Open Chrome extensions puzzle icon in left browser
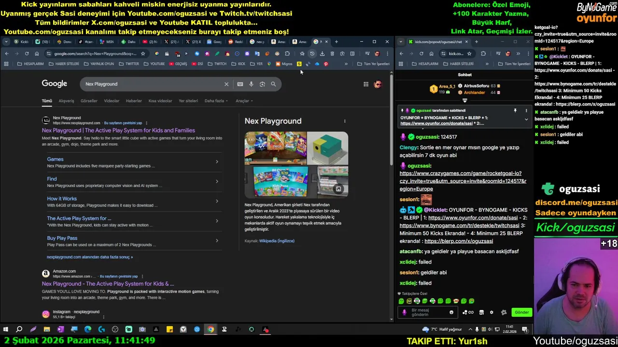The image size is (618, 347). click(287, 53)
